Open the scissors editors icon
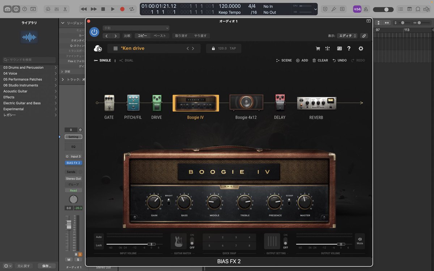The image size is (434, 271). 65,9
